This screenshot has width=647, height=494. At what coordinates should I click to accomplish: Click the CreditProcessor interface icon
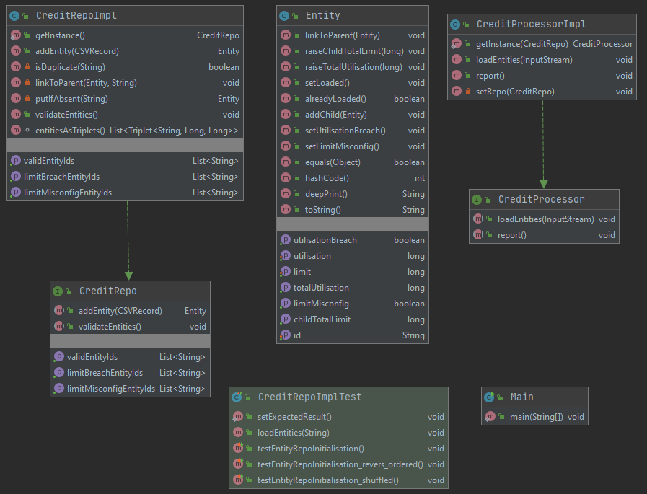coord(477,200)
